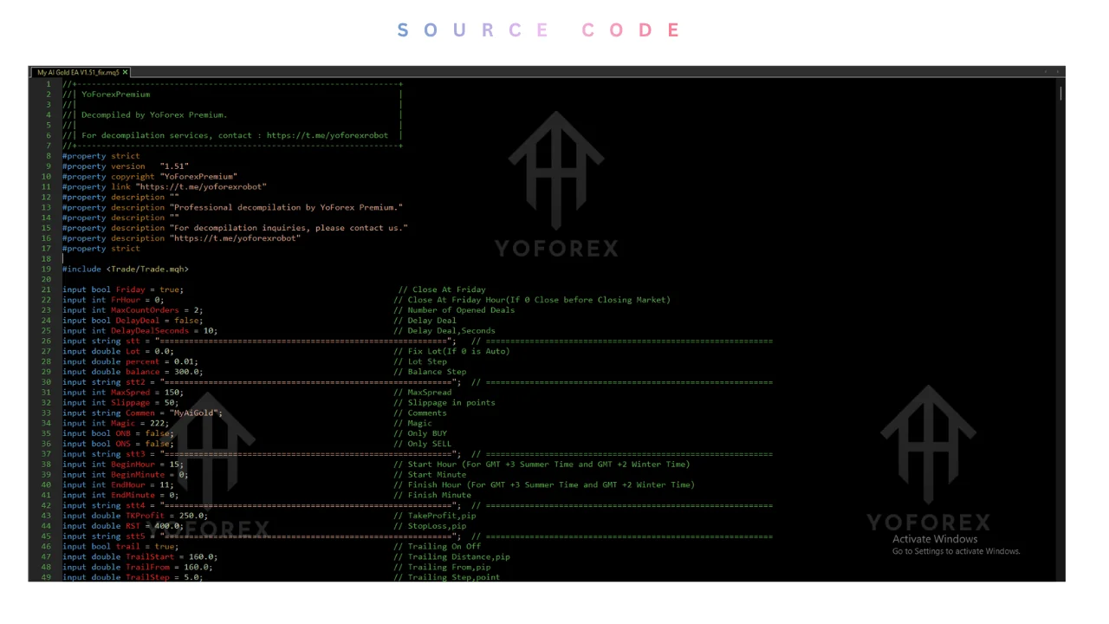This screenshot has height=624, width=1109.
Task: Click the "Decompiled by YoForex Premium." comment
Action: point(154,114)
